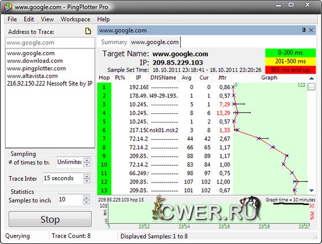Open the Edit menu
This screenshot has height=244, width=322.
tap(29, 19)
